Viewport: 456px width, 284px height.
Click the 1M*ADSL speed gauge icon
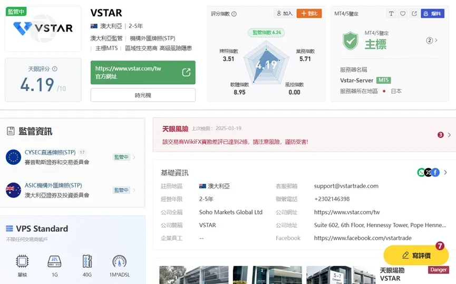119,261
